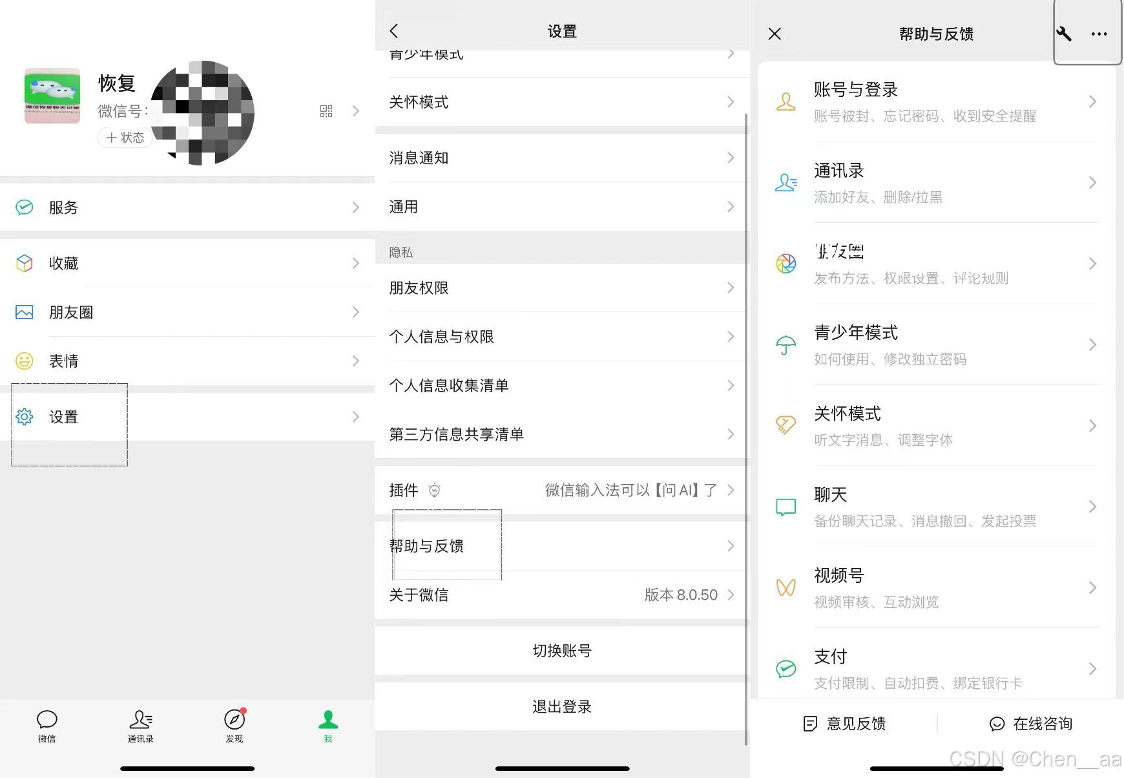Image resolution: width=1124 pixels, height=778 pixels.
Task: Switch to the 发现 discover tab
Action: tap(234, 726)
